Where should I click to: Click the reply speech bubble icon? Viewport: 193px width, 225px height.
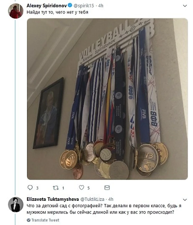pos(30,188)
